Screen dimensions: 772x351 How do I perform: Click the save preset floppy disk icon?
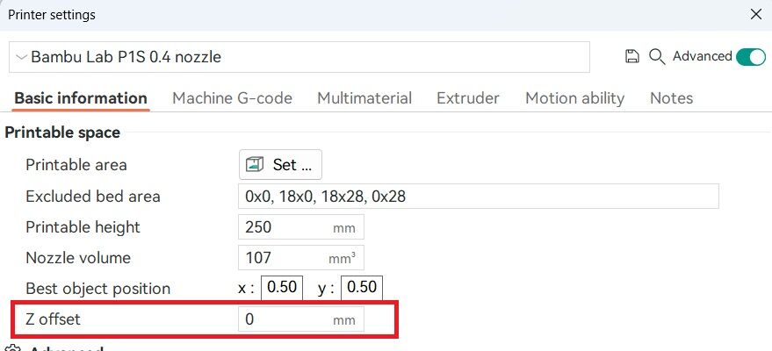(x=631, y=56)
